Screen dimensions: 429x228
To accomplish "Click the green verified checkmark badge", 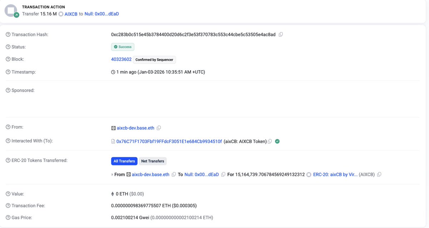I will 277,141.
